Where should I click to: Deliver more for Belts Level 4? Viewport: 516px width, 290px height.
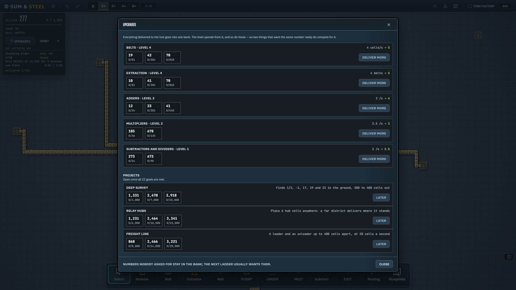(x=374, y=57)
